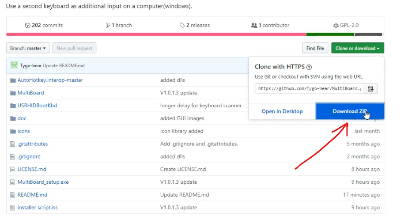Open the 1 contributor tab
This screenshot has width=408, height=216.
pos(270,25)
